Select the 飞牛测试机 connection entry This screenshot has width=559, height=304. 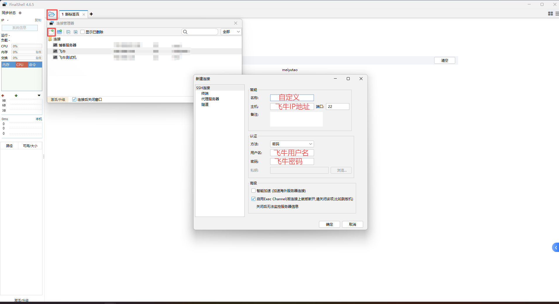(68, 58)
